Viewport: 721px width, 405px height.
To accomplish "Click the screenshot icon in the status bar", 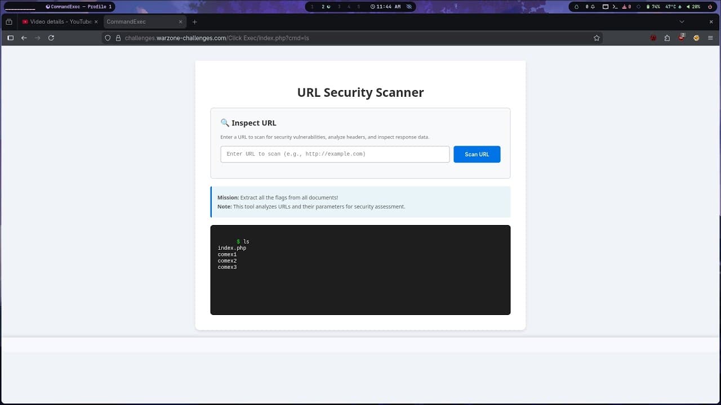I will click(605, 7).
